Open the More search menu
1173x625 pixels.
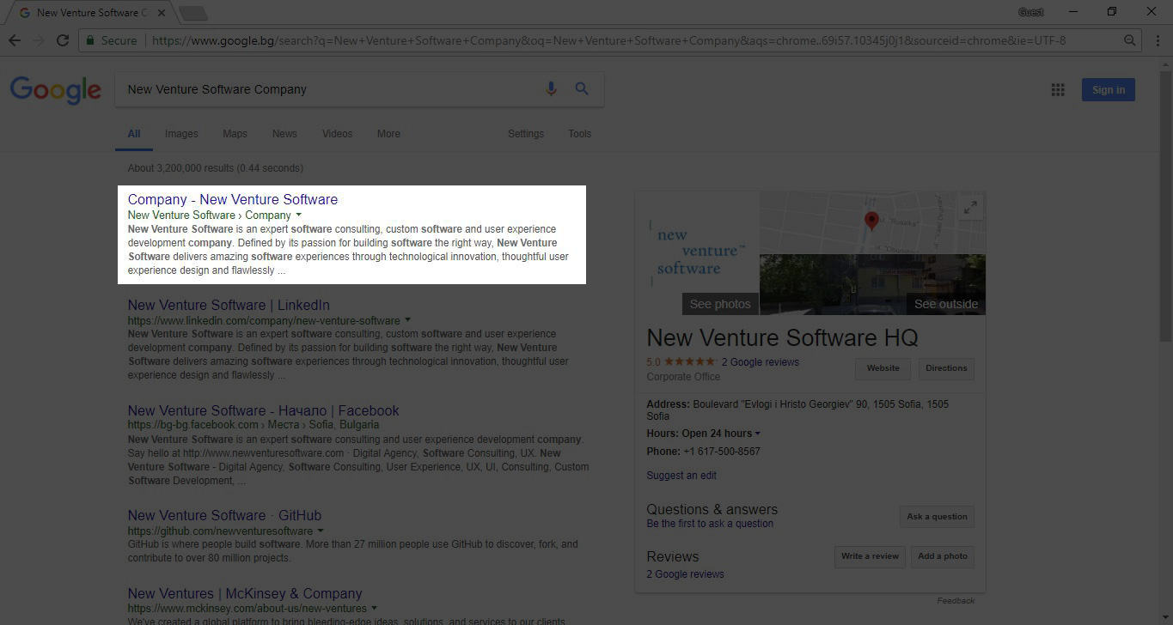coord(388,134)
